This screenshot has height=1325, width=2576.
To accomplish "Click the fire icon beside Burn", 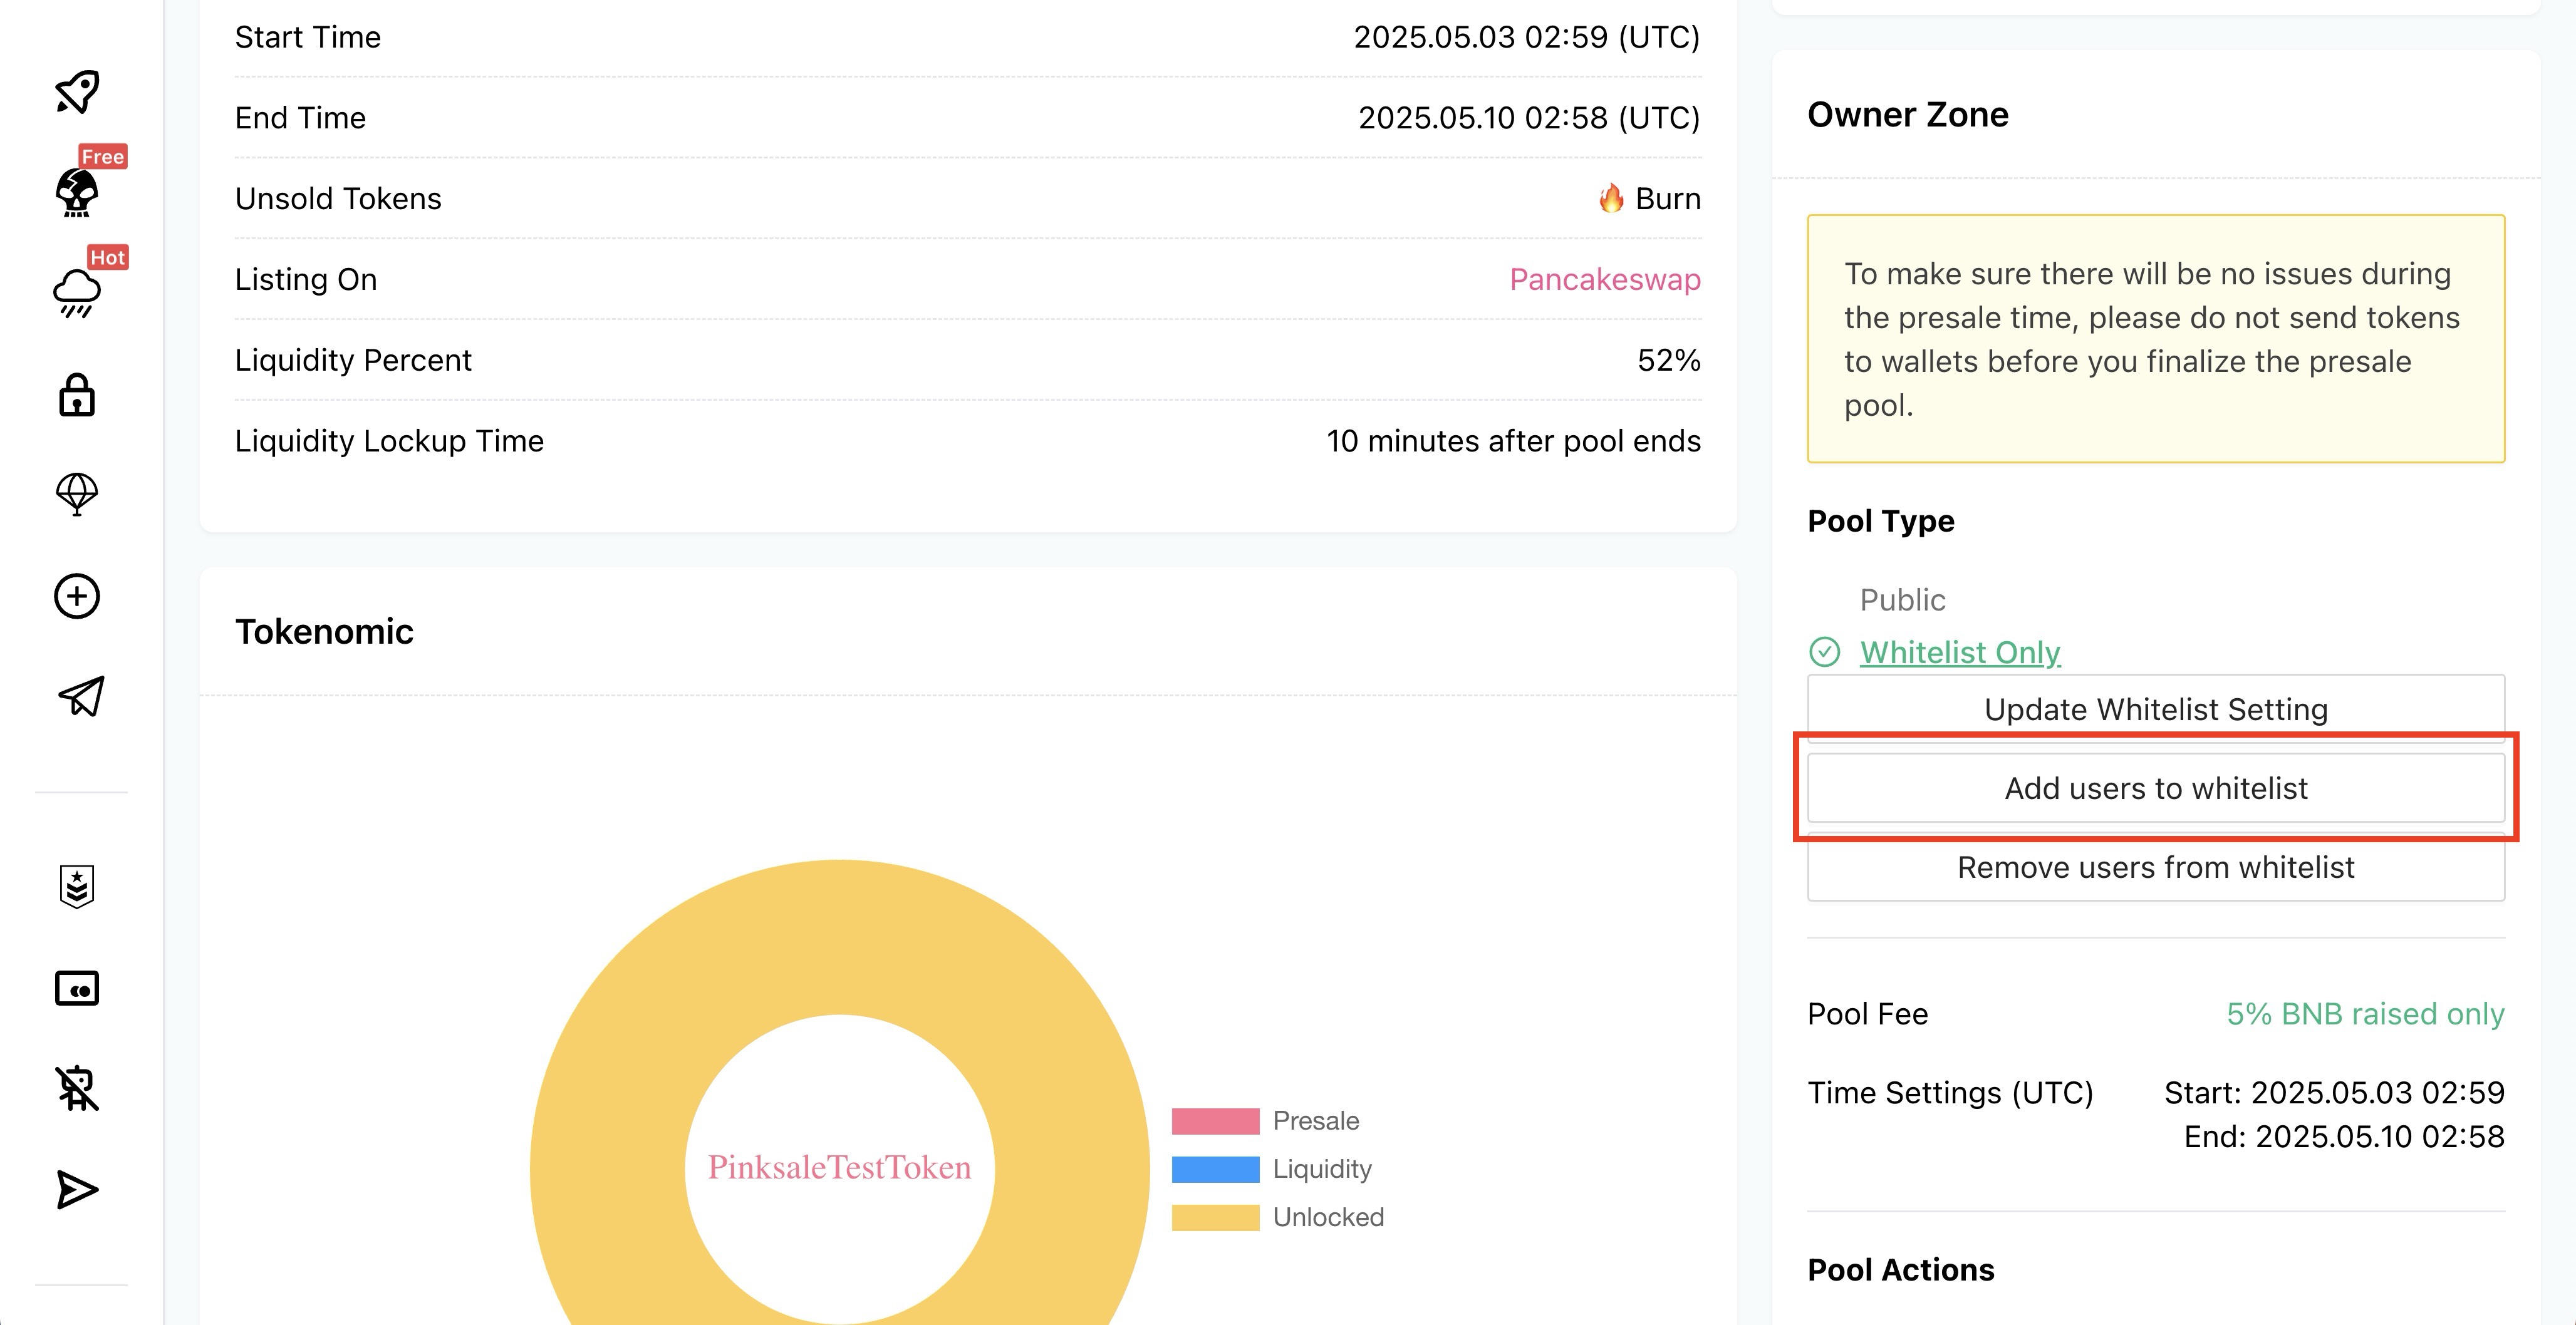I will (x=1611, y=198).
